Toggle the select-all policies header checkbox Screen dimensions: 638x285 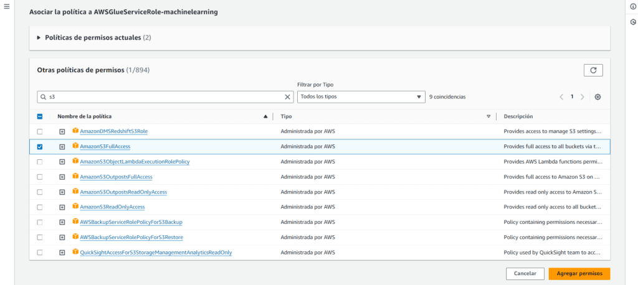[x=40, y=116]
